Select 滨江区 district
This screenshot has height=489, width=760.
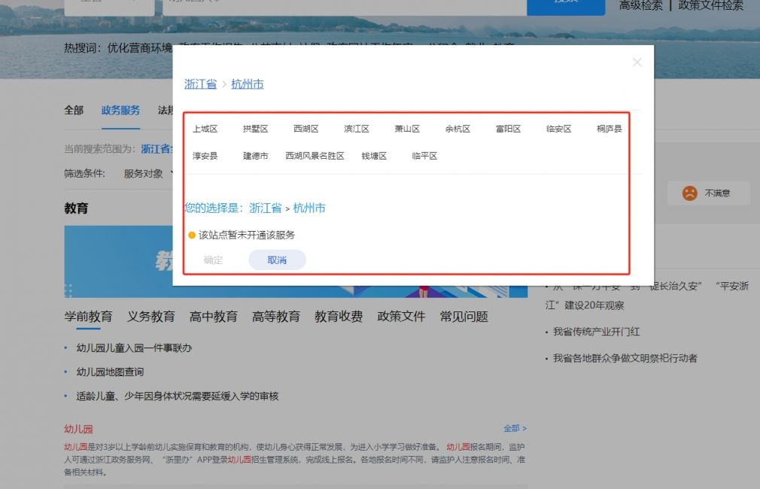(357, 129)
